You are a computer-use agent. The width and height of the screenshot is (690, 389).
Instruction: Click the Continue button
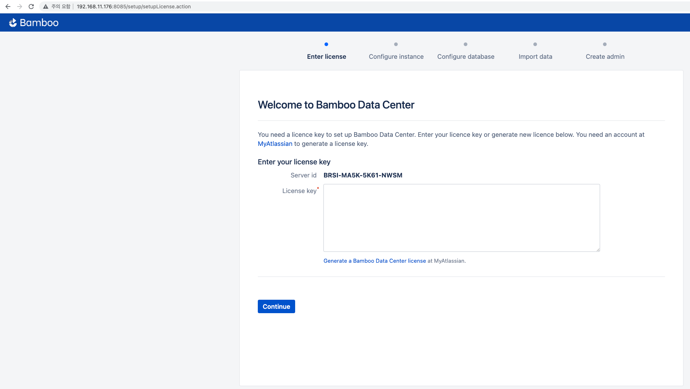coord(276,306)
